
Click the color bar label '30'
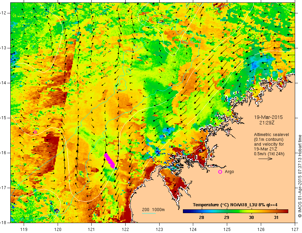point(251,218)
